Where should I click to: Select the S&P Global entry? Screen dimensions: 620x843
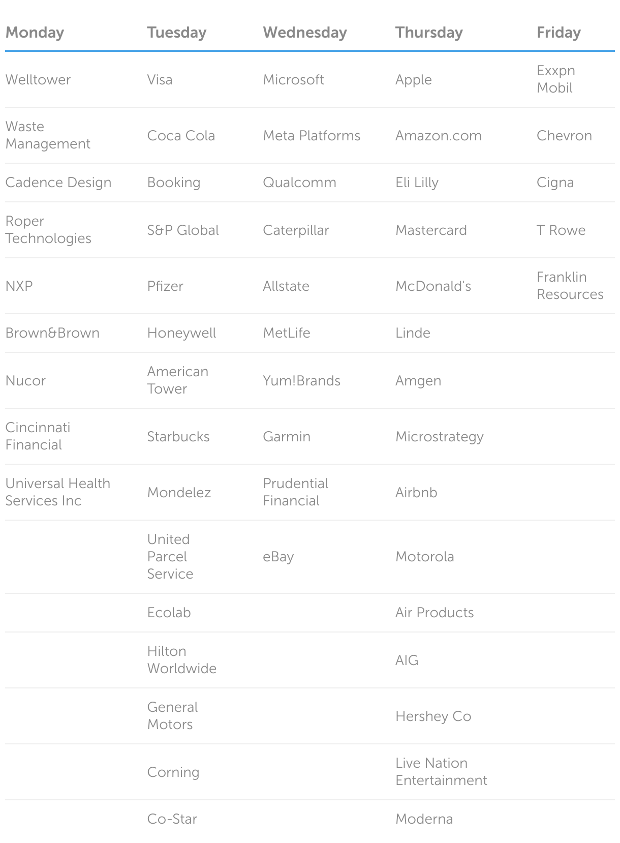182,230
